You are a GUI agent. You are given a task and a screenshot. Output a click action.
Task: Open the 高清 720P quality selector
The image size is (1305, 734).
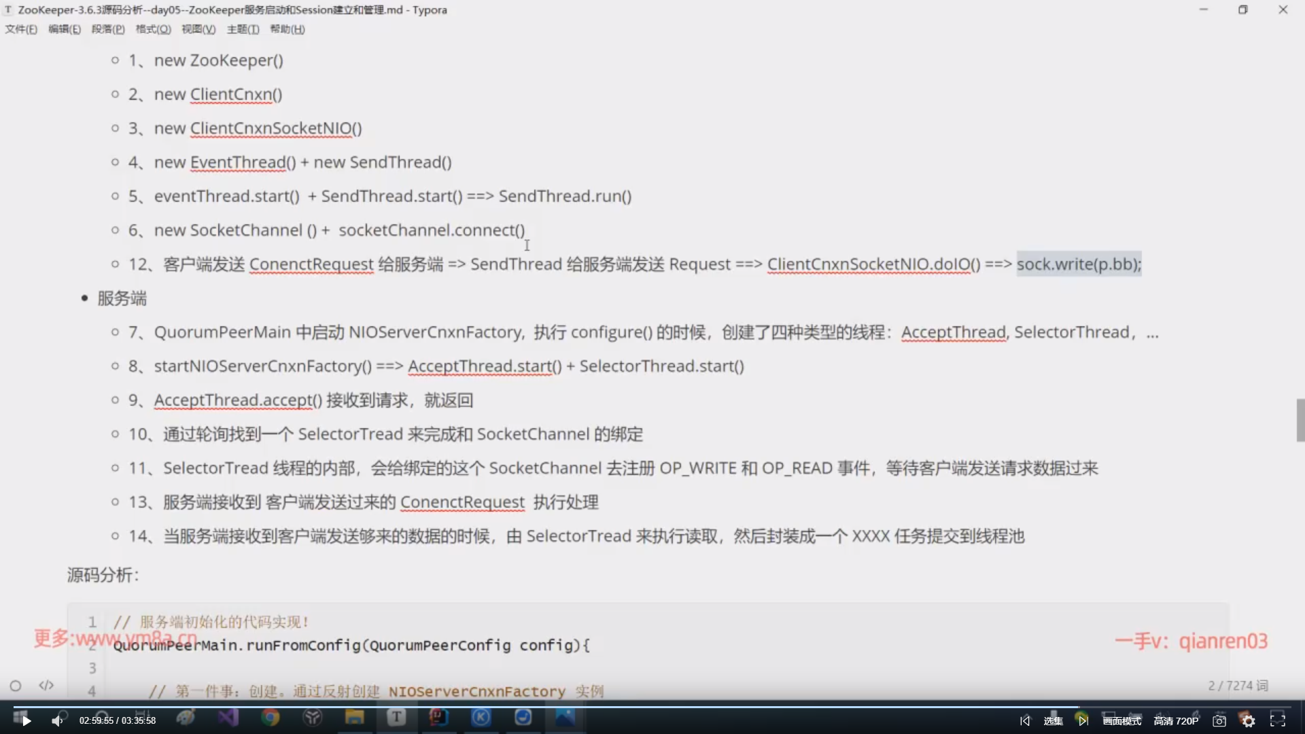coord(1176,720)
